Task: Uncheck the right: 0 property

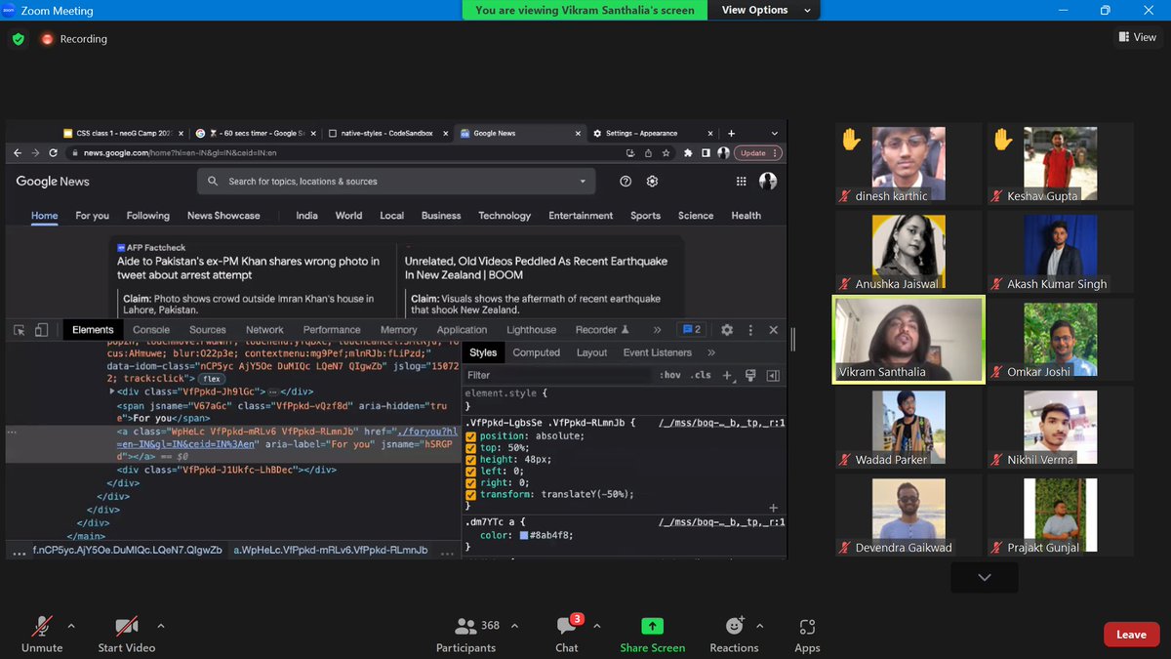Action: (x=471, y=483)
